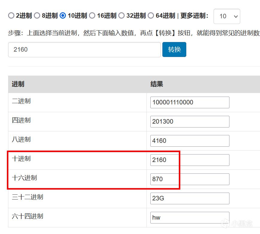Click the 十六进制 row label

24,178
